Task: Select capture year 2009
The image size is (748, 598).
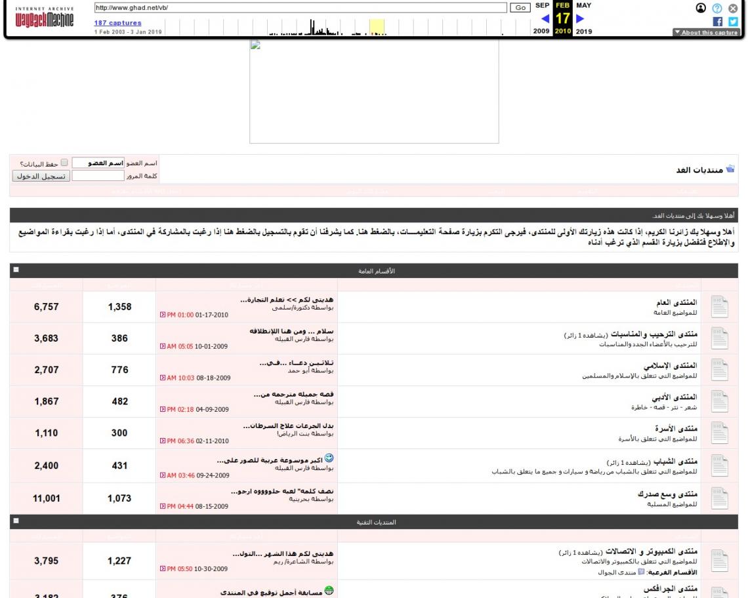Action: 541,31
